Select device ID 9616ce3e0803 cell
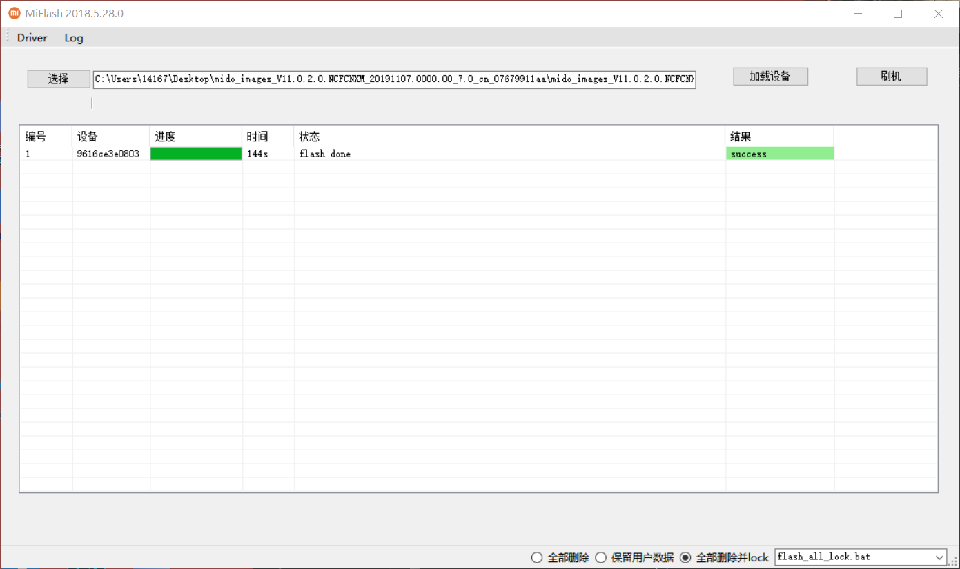Screen dimensions: 960x569 pyautogui.click(x=110, y=154)
